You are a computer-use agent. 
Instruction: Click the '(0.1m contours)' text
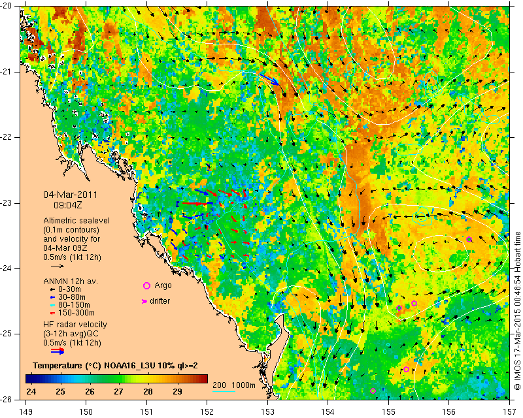pyautogui.click(x=71, y=230)
